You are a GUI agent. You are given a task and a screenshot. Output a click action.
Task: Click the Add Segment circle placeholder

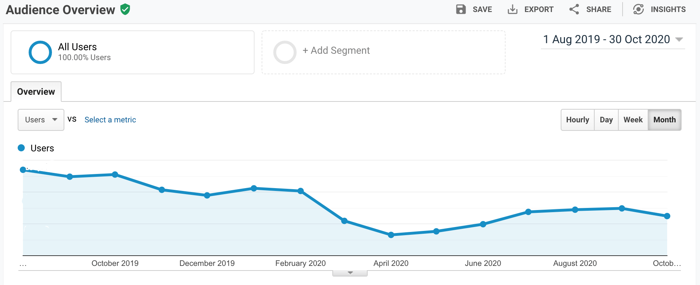pyautogui.click(x=285, y=52)
